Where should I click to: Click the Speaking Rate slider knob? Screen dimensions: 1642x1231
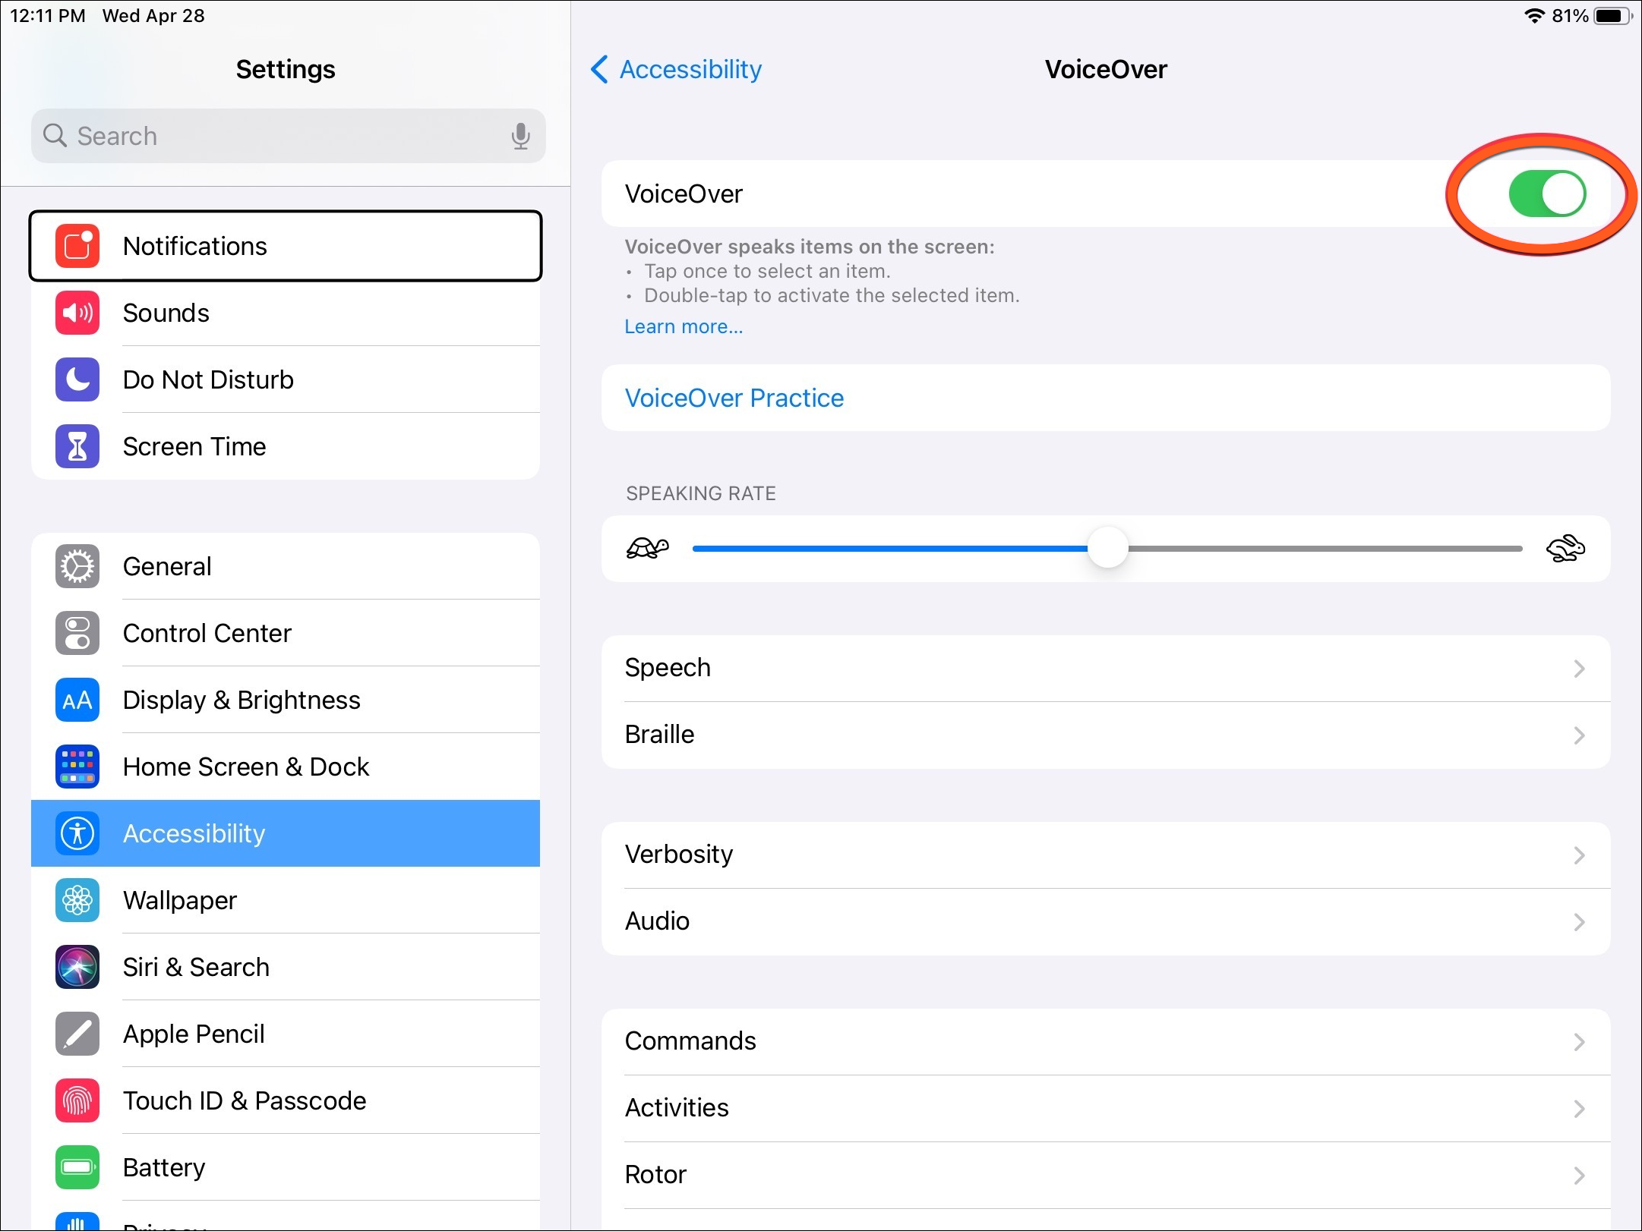tap(1107, 548)
